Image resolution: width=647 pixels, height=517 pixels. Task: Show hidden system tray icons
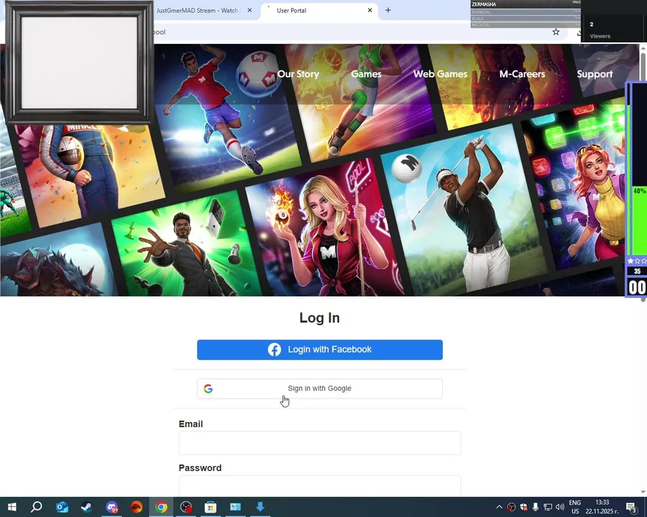[500, 507]
